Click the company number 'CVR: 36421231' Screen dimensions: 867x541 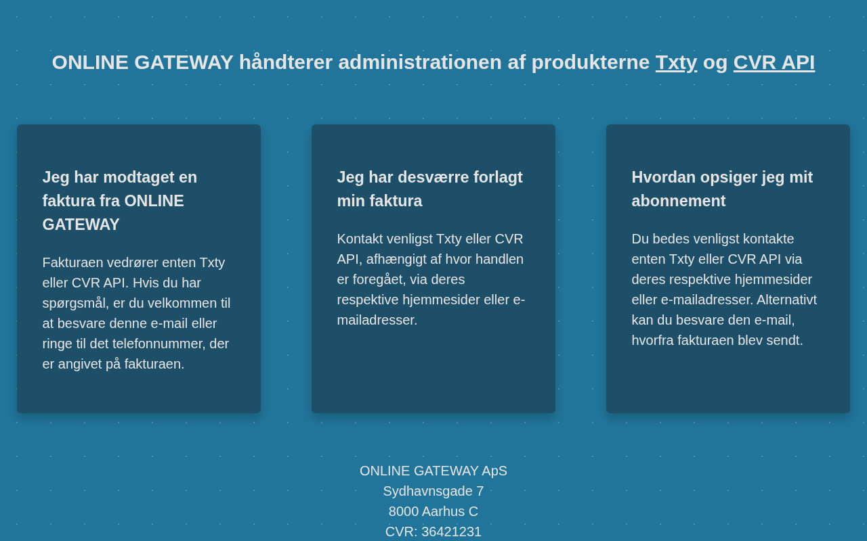(x=433, y=532)
